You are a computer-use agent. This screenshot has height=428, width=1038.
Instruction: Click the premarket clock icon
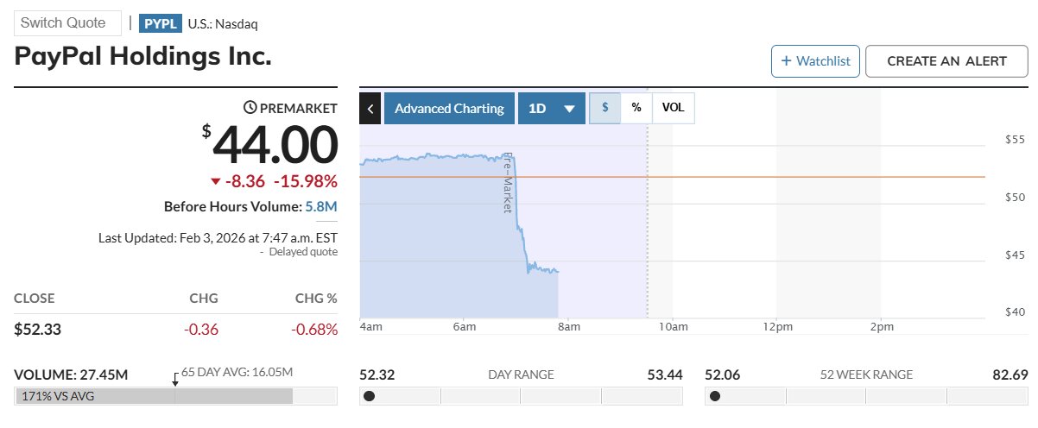(250, 108)
